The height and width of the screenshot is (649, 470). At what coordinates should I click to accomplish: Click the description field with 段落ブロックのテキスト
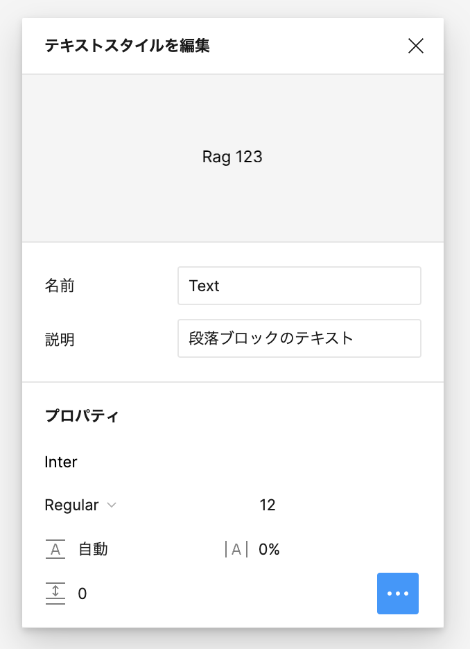click(x=299, y=338)
